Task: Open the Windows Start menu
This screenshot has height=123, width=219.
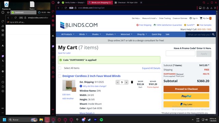Action: pos(4,120)
